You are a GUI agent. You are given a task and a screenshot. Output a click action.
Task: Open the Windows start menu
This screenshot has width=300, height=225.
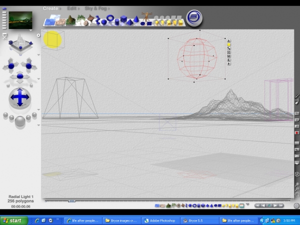pos(14,220)
